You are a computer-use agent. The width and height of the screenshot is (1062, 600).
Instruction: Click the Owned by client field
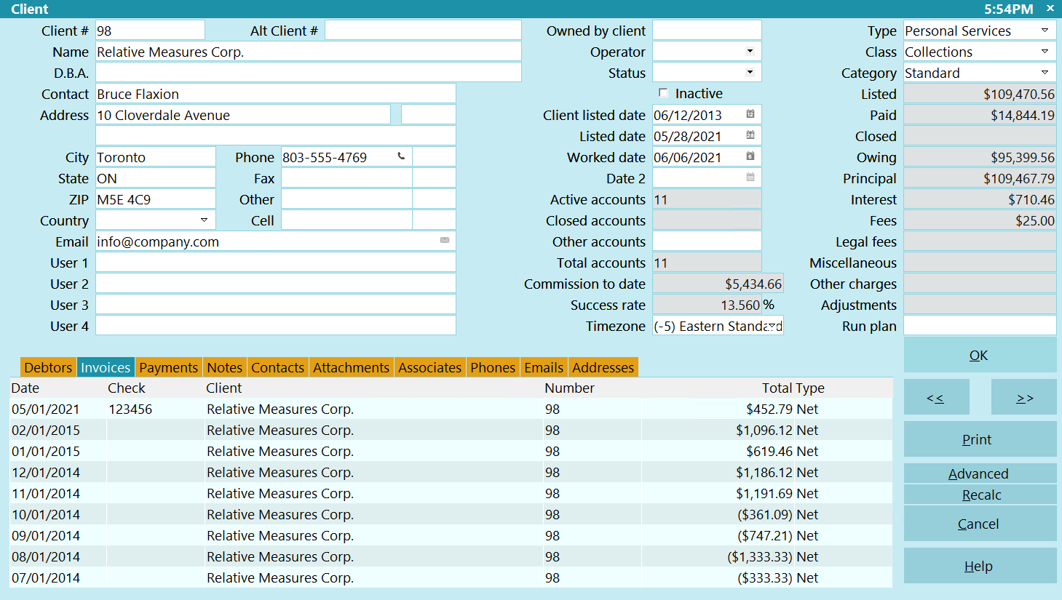tap(707, 31)
